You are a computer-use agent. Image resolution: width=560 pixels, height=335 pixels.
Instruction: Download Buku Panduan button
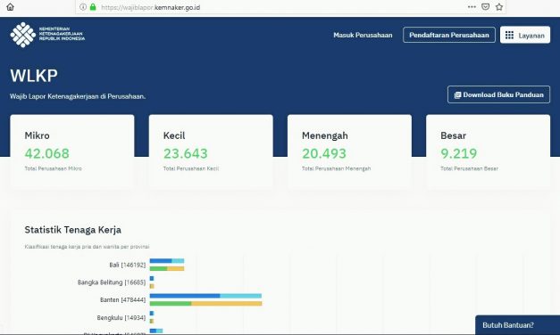[x=498, y=94]
